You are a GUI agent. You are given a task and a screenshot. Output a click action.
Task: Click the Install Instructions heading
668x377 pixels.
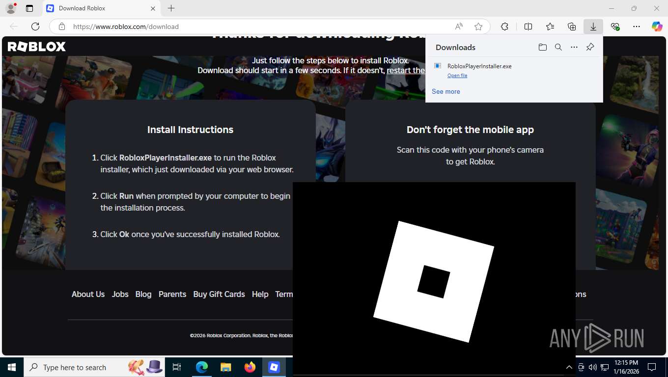click(x=190, y=130)
